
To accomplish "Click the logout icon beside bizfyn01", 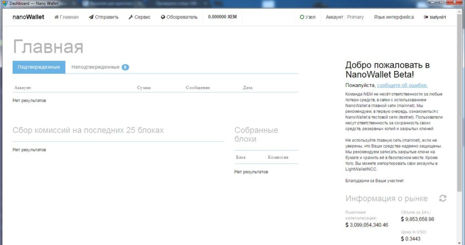I will [426, 17].
